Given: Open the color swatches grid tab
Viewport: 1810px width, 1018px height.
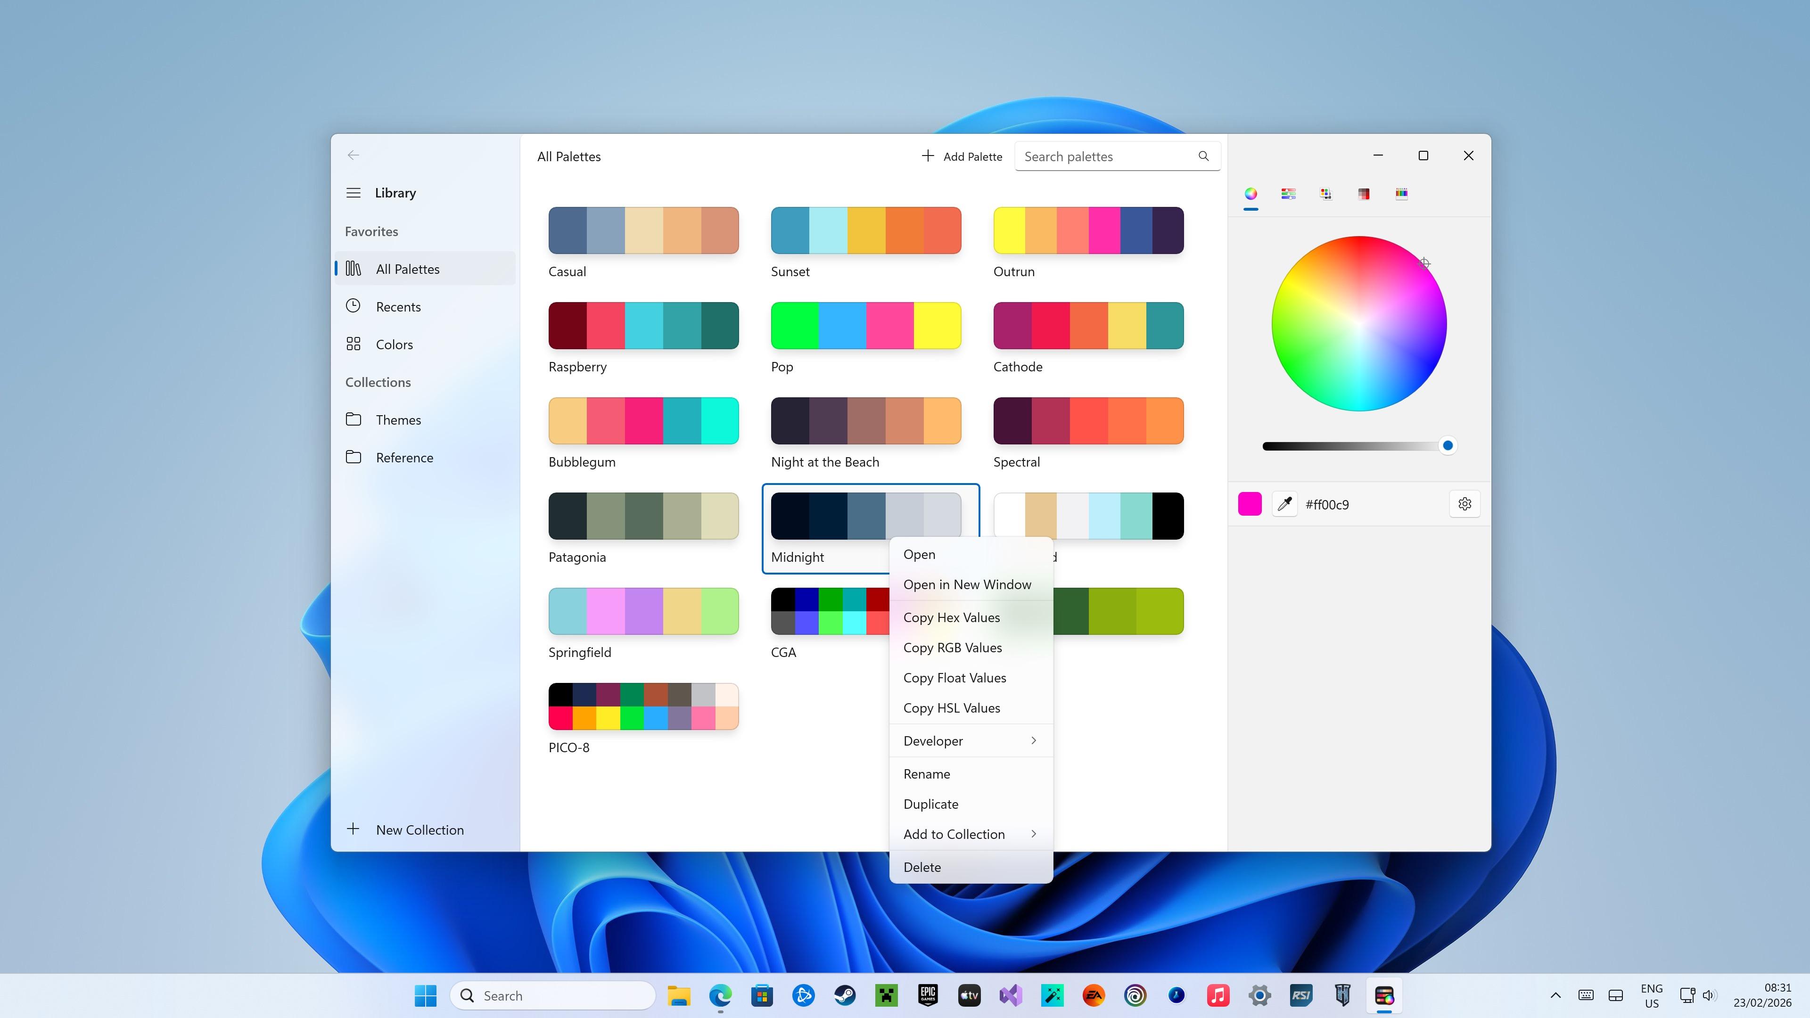Looking at the screenshot, I should click(x=1326, y=194).
